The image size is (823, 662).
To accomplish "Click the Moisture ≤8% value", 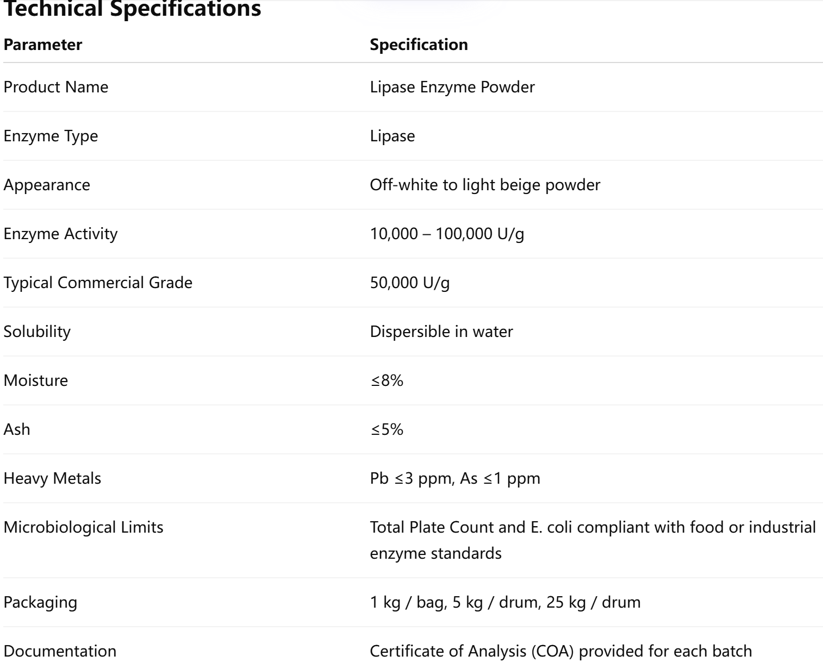I will (386, 380).
